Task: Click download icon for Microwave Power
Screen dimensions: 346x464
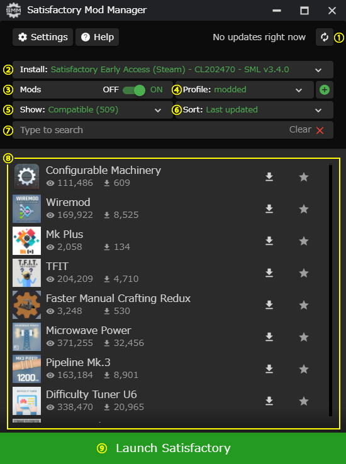Action: (269, 337)
